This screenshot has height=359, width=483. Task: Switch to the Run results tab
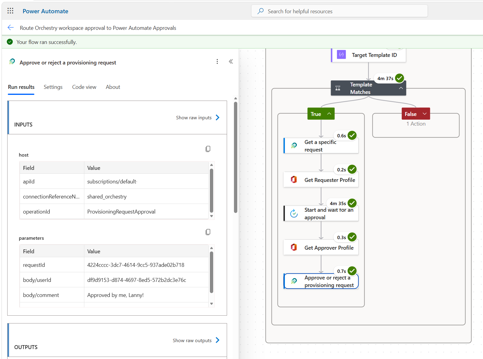click(x=21, y=87)
